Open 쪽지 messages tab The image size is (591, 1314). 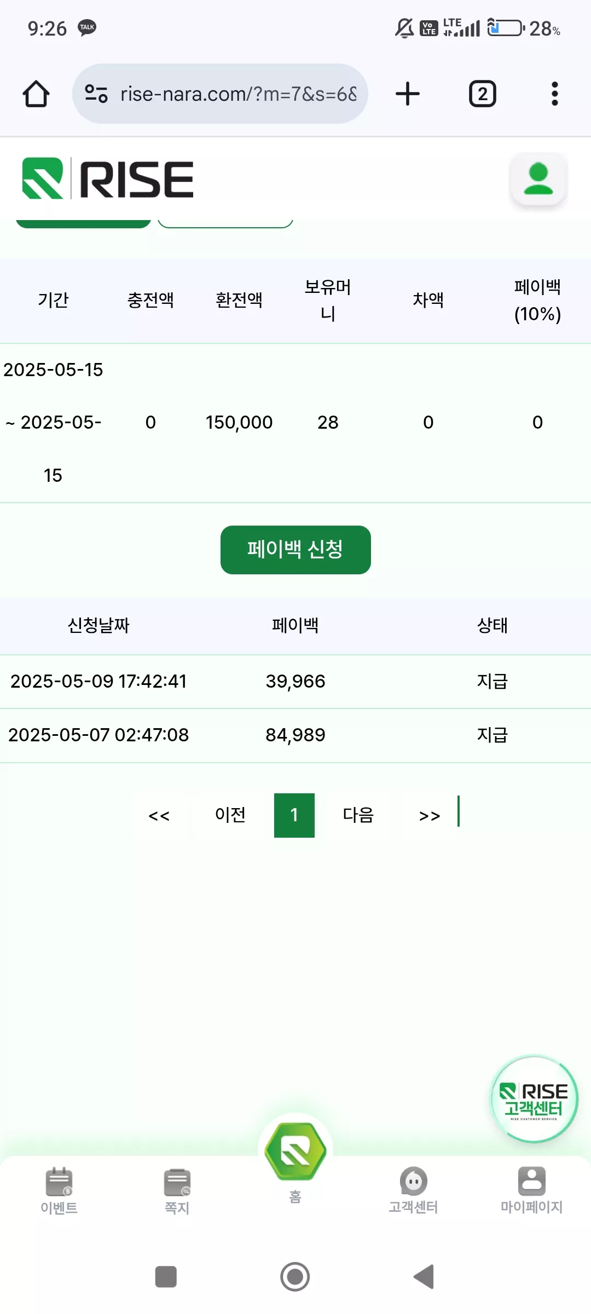[177, 1191]
